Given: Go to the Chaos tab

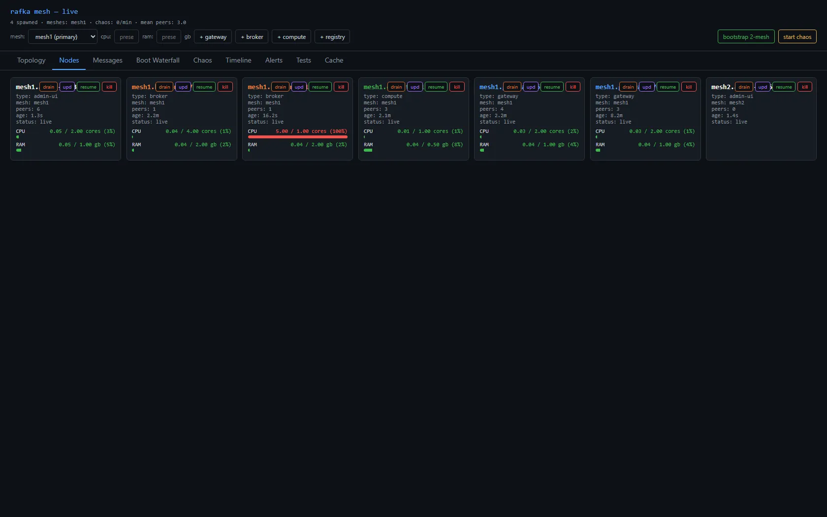Looking at the screenshot, I should click(x=202, y=60).
